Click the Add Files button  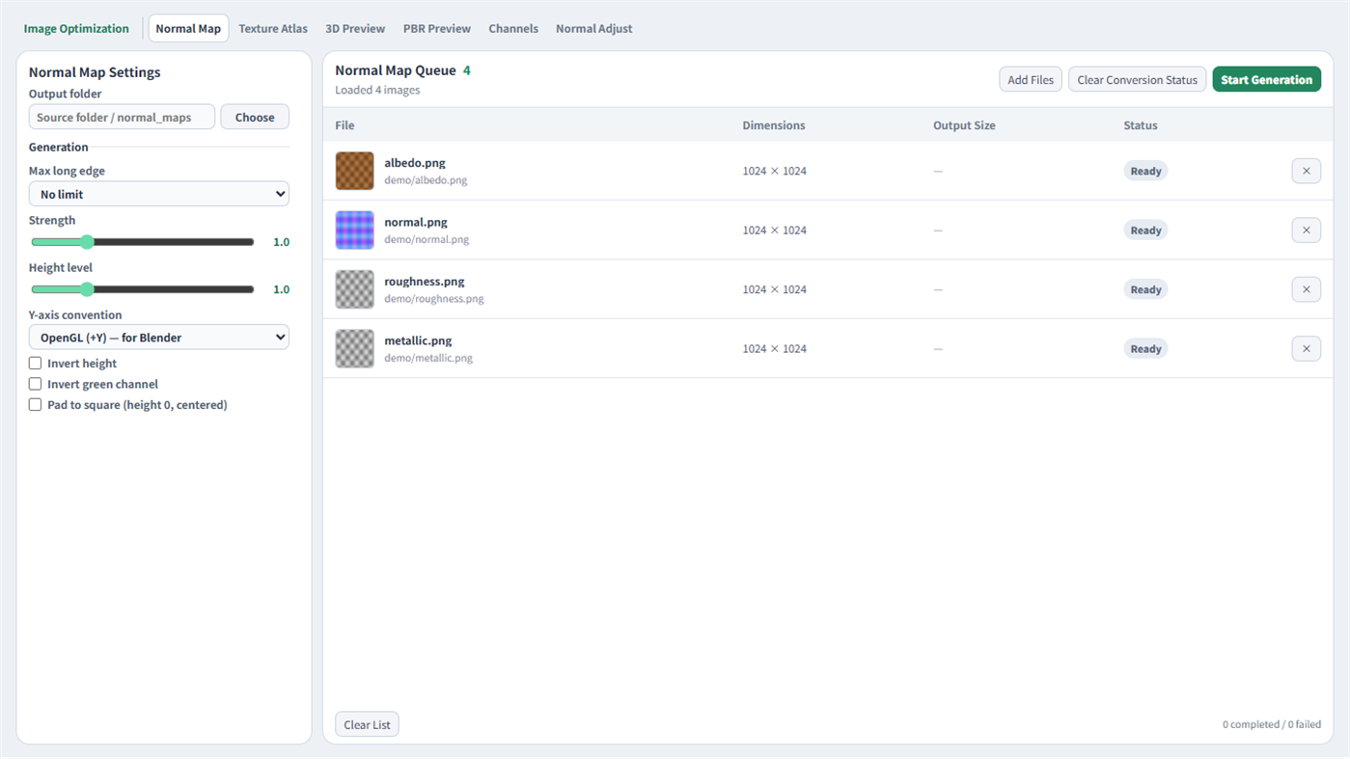point(1031,79)
